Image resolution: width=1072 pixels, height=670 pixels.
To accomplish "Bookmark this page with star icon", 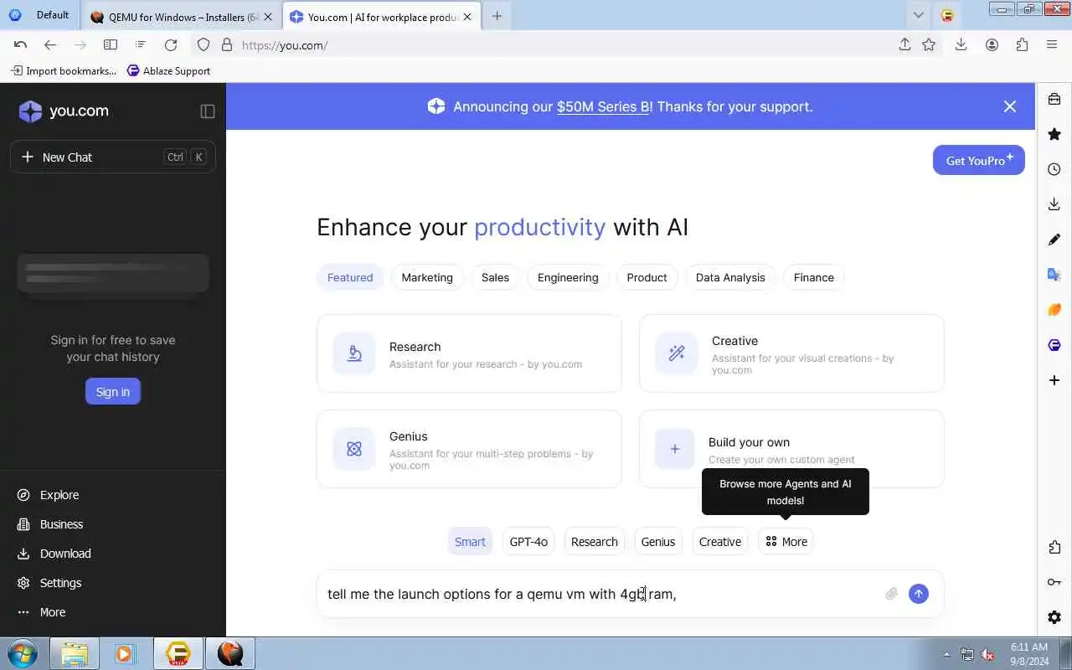I will (929, 45).
